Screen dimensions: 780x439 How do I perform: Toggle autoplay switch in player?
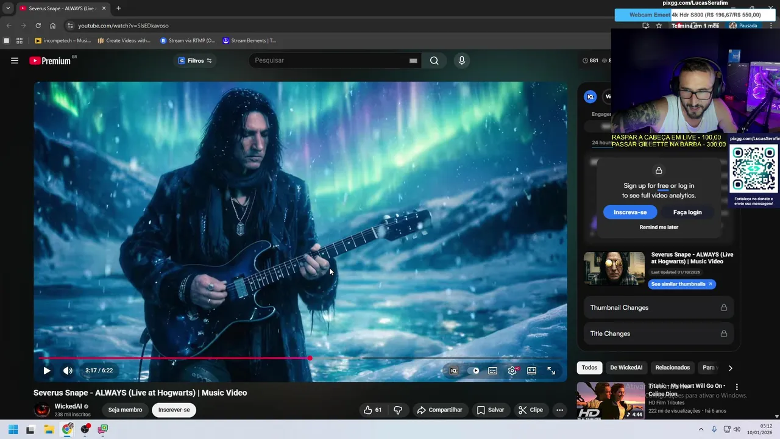[x=474, y=371]
